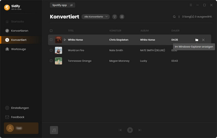
Task: Open the Startseite page in sidebar
Action: (17, 22)
